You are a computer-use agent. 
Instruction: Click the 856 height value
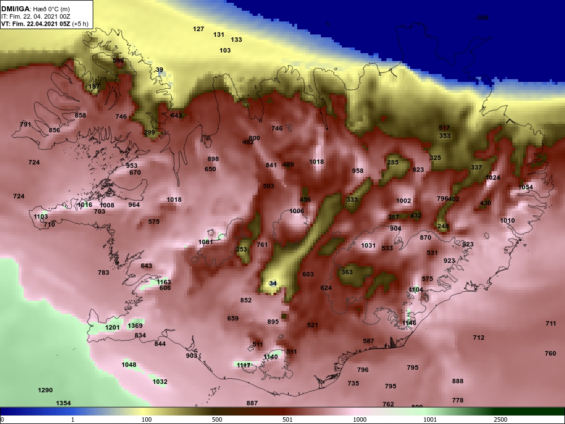[54, 130]
